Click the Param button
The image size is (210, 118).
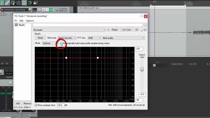click(115, 30)
